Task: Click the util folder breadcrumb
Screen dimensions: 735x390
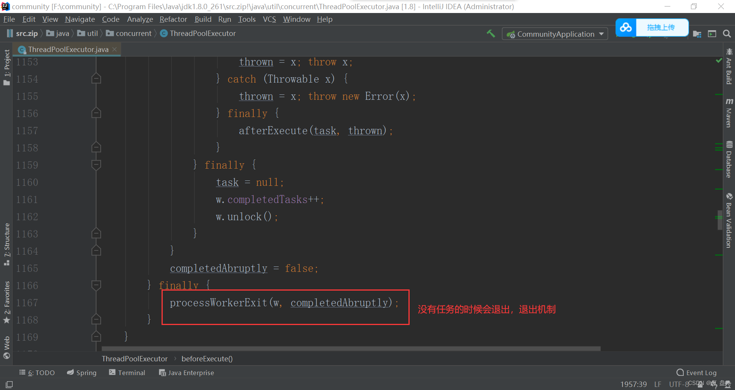Action: [x=88, y=34]
